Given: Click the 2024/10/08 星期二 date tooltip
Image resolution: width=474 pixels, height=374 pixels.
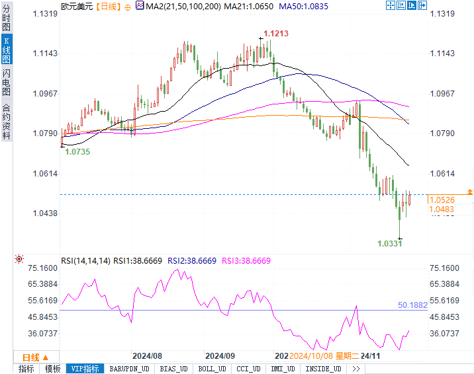Looking at the screenshot, I should (x=324, y=356).
